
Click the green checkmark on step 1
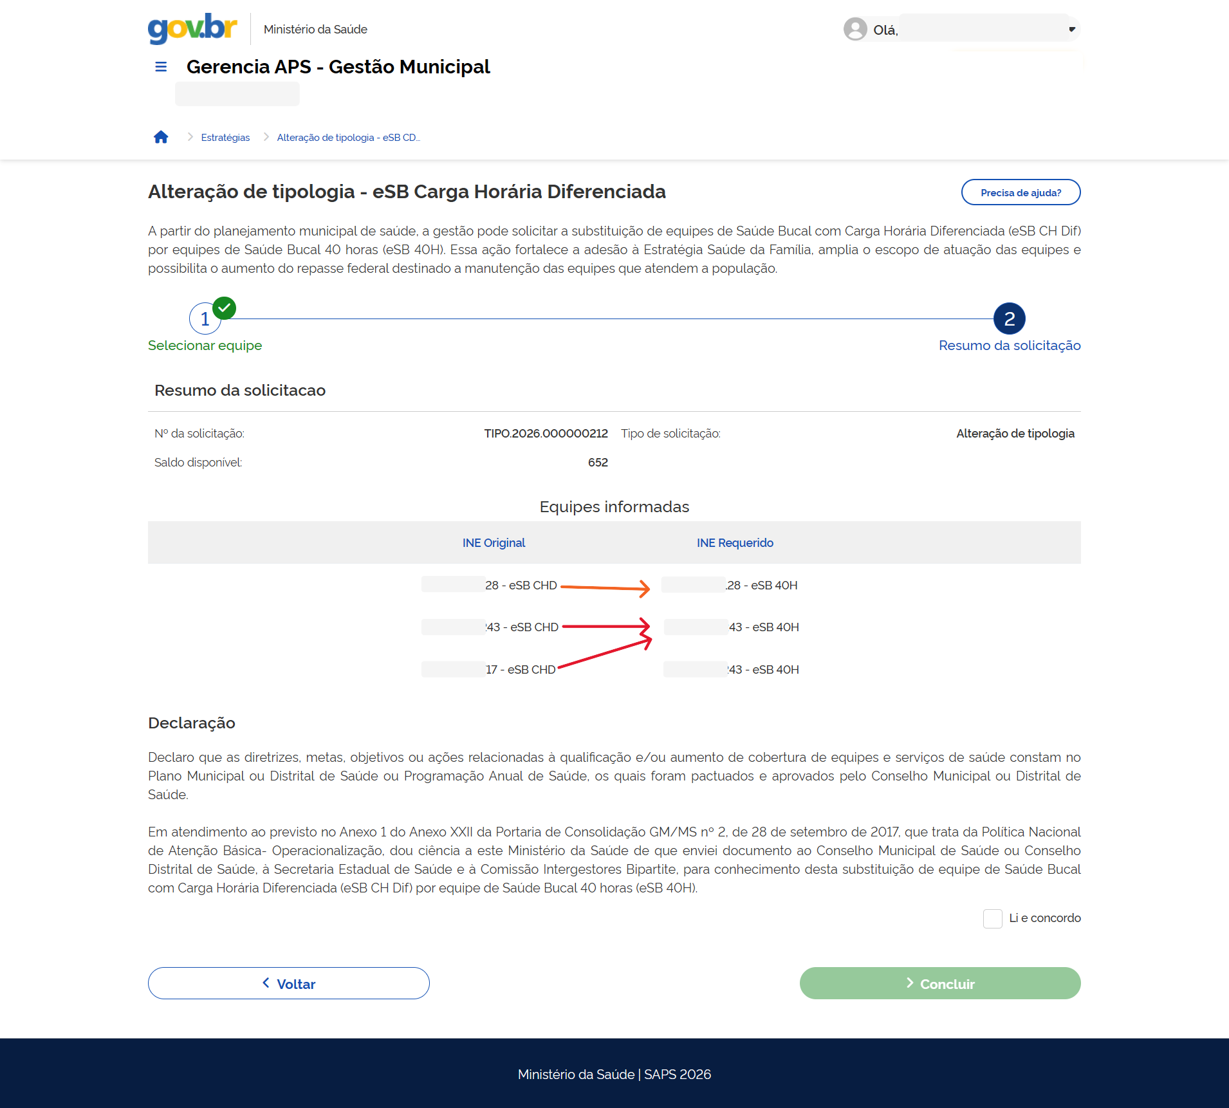tap(225, 308)
